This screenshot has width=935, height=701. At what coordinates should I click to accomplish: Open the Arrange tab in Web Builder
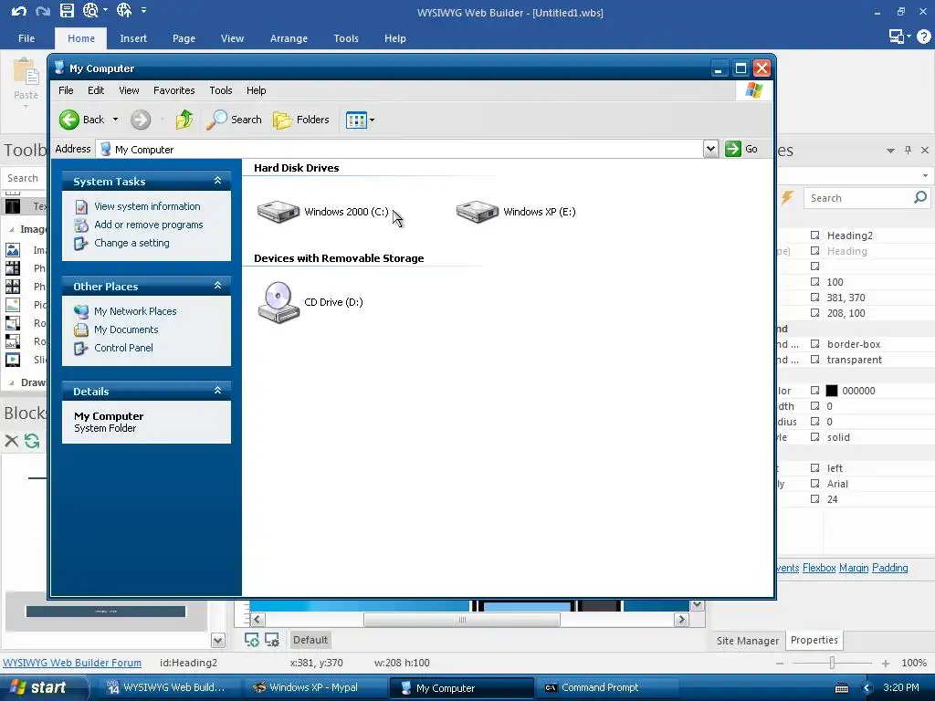pos(289,38)
